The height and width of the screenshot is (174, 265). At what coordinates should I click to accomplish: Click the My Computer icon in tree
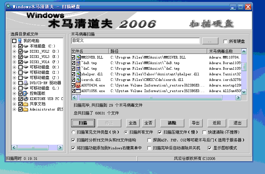(20, 41)
